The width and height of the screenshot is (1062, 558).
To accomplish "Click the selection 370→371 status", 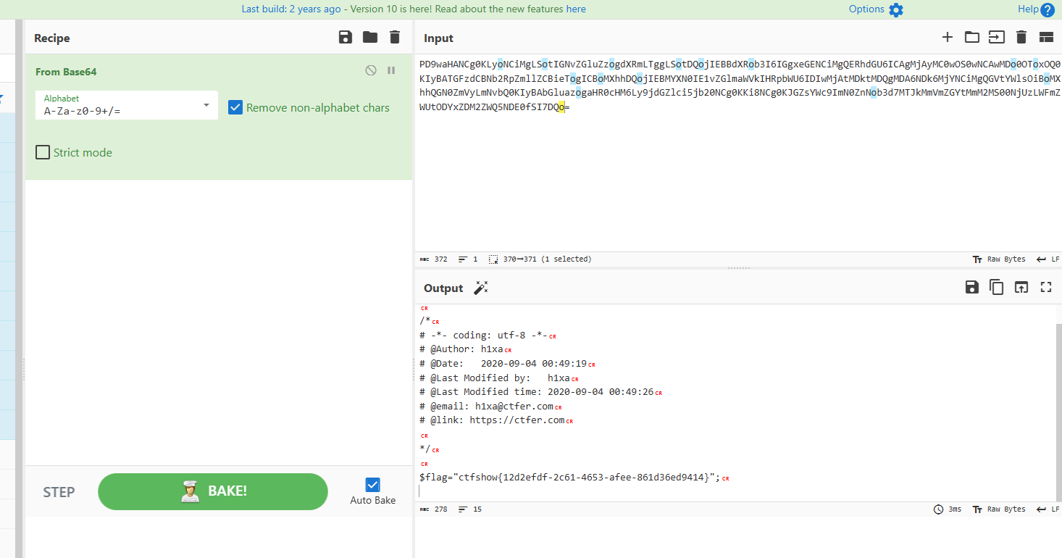I will tap(540, 259).
